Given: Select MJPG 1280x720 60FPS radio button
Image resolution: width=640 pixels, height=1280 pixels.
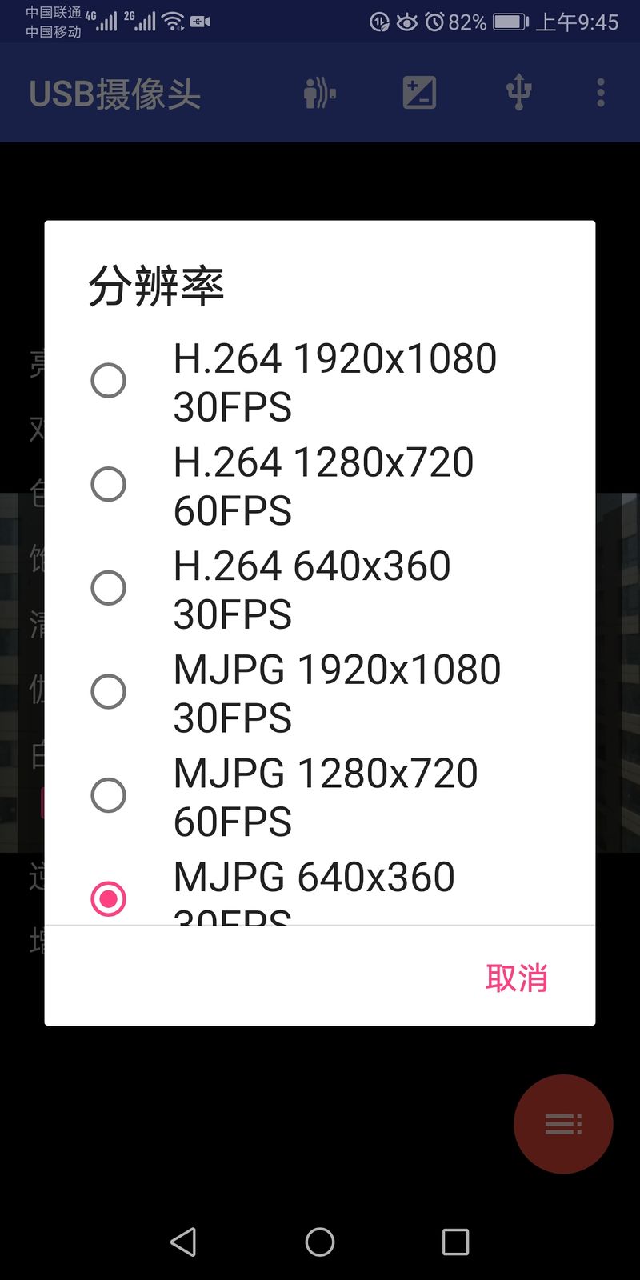Looking at the screenshot, I should click(x=108, y=795).
